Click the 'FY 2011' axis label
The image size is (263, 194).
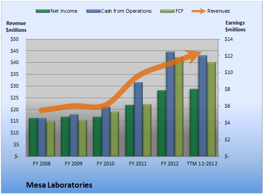[x=138, y=164]
